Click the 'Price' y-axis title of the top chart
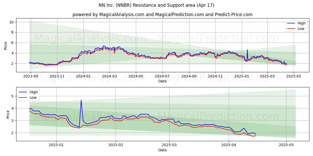Screen dimensions: 313x156 pos(6,45)
